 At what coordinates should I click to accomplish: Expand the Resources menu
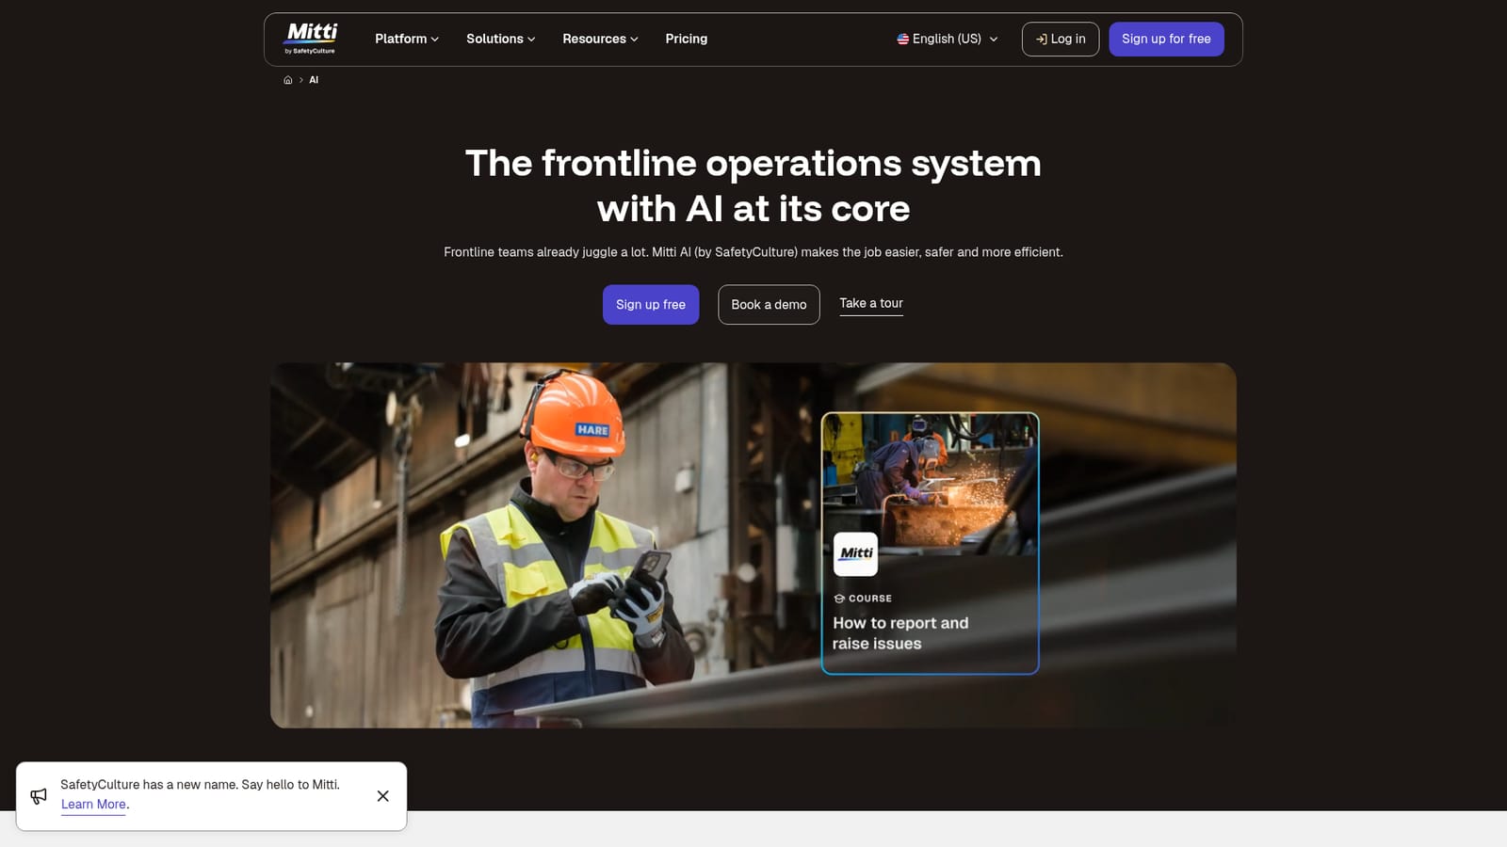click(x=600, y=39)
